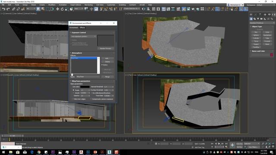Toggle the Auto Key button
The width and height of the screenshot is (276, 155).
(x=240, y=144)
